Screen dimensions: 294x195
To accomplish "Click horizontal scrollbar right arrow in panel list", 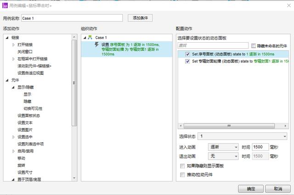I will 285,126.
